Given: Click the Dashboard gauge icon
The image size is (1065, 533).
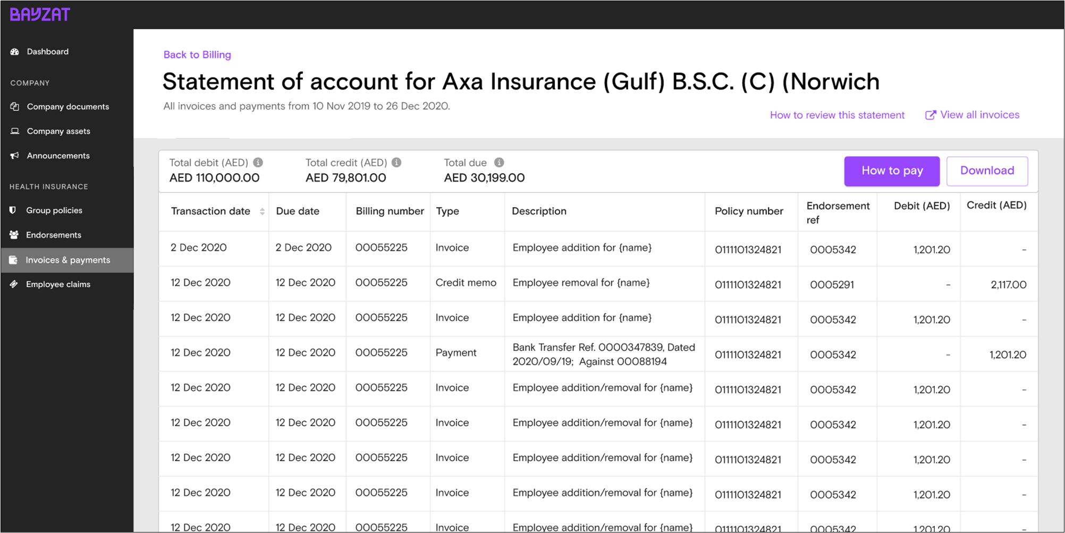Looking at the screenshot, I should pyautogui.click(x=15, y=52).
